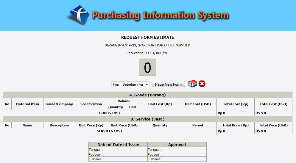Click the A. Goods (Barang) section header

147,95
